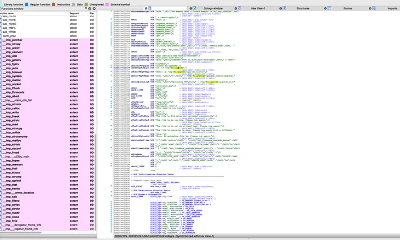The image size is (400, 240).
Task: Select __imp_malloc in function list
Action: tap(47, 81)
